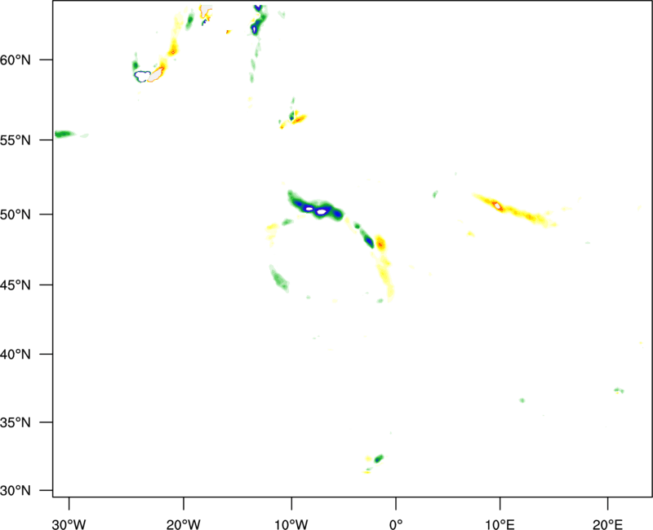The height and width of the screenshot is (530, 653).
Task: Click the 30°W longitude label
Action: point(69,524)
